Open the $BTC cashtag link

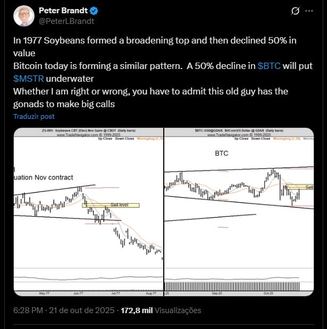coord(270,66)
